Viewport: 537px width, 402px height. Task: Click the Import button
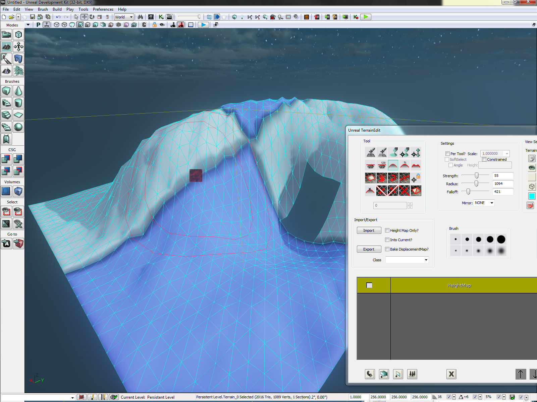pos(369,230)
